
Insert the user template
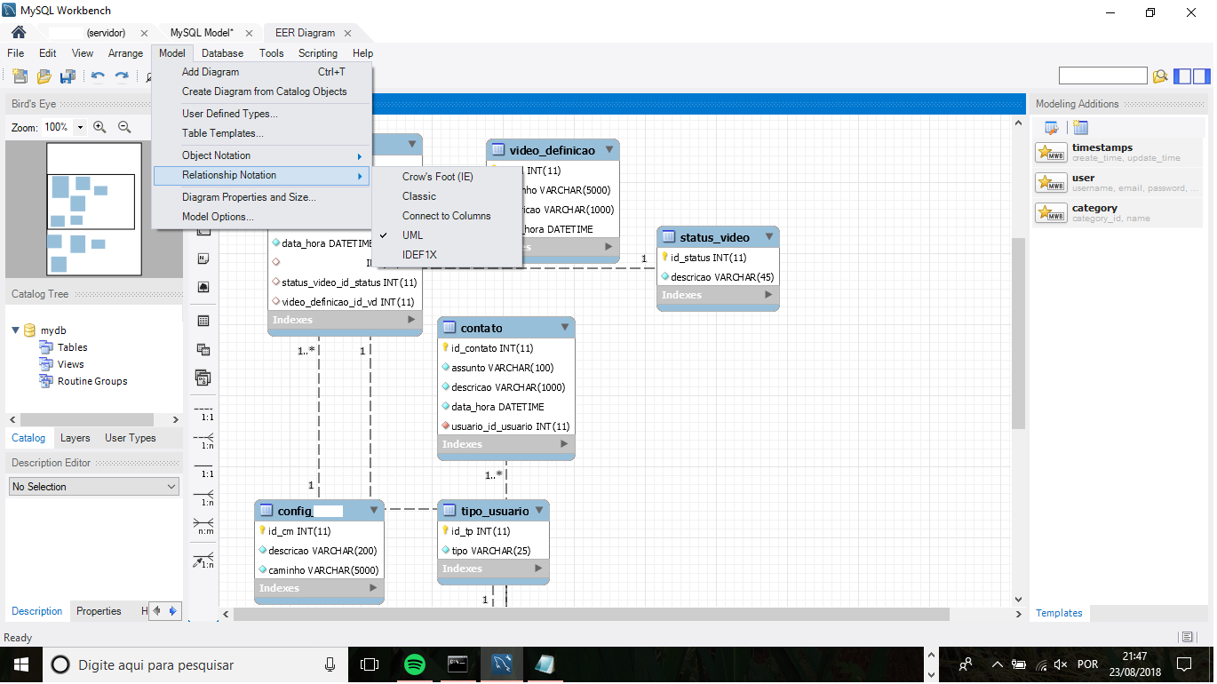pyautogui.click(x=1118, y=182)
